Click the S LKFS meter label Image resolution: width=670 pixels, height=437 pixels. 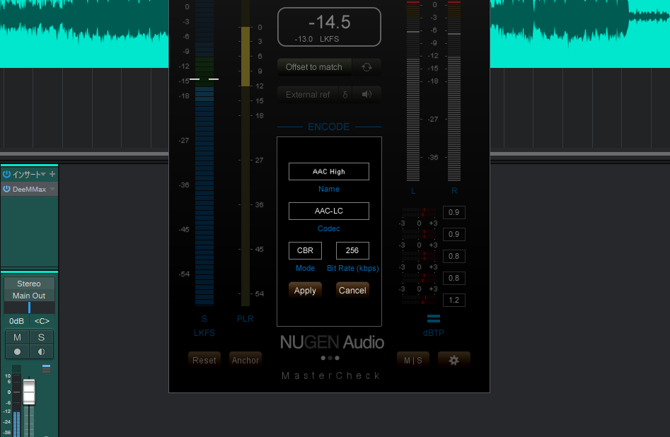click(204, 325)
